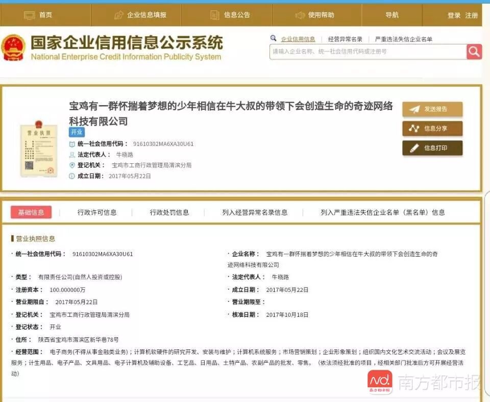Image resolution: width=490 pixels, height=402 pixels.
Task: Click 牛晓路 in the header card
Action: tap(125, 155)
